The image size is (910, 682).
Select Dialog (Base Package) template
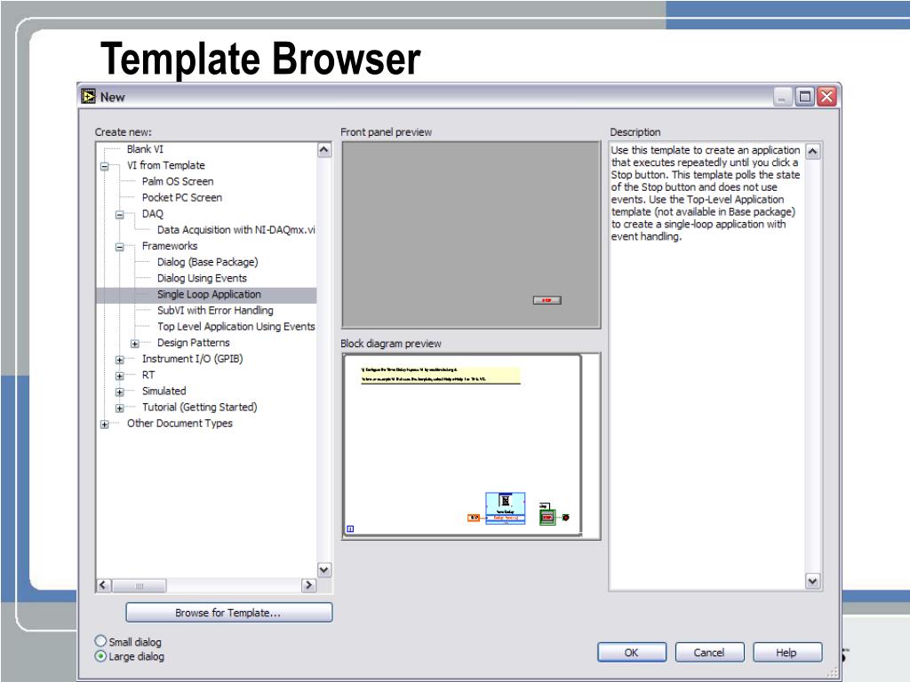(207, 262)
